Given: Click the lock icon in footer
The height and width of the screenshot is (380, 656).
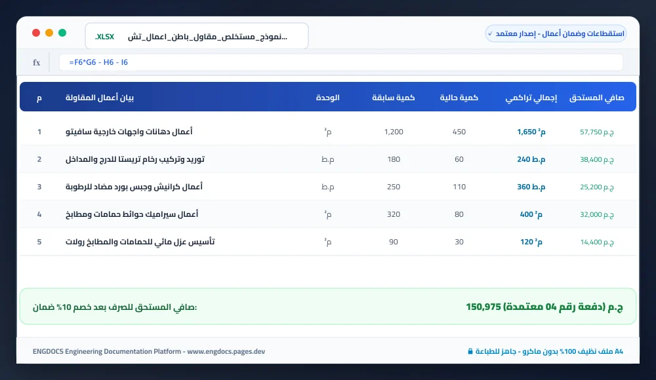Looking at the screenshot, I should tap(470, 352).
